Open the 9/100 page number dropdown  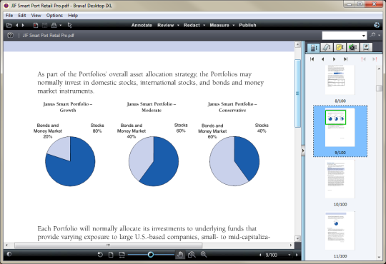pyautogui.click(x=289, y=255)
